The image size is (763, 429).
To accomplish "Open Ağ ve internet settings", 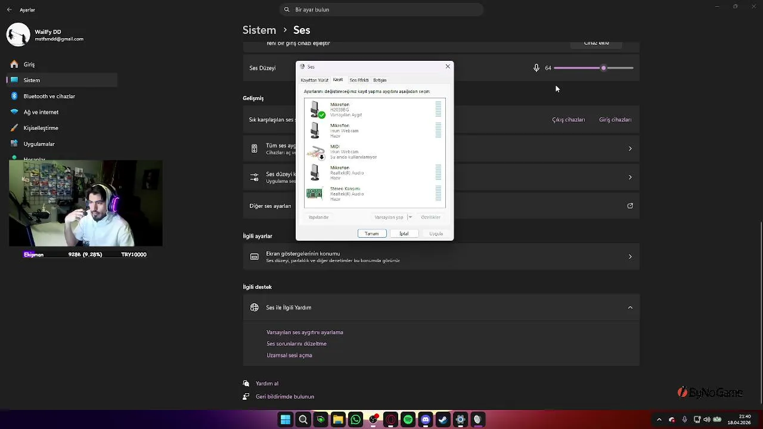I will tap(62, 112).
